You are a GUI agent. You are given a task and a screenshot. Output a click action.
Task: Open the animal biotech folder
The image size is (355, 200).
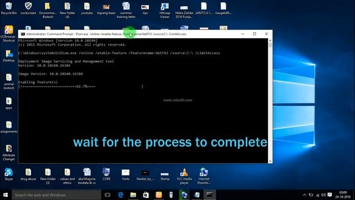9,82
